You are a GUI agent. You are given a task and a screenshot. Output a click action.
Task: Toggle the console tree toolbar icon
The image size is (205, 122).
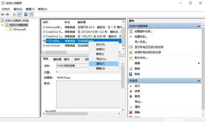tap(20, 15)
